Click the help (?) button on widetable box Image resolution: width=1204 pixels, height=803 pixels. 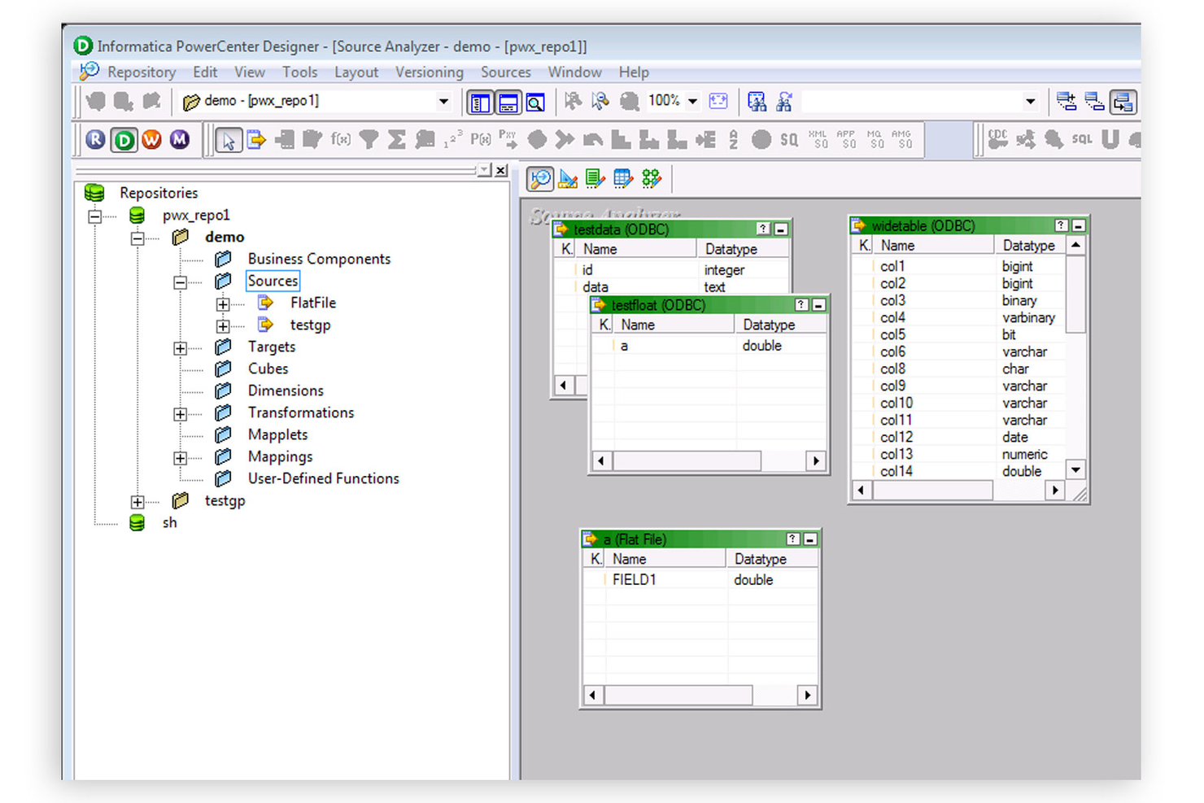1061,225
